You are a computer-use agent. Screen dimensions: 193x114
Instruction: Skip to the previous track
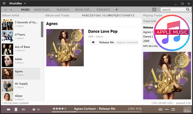coord(9,110)
